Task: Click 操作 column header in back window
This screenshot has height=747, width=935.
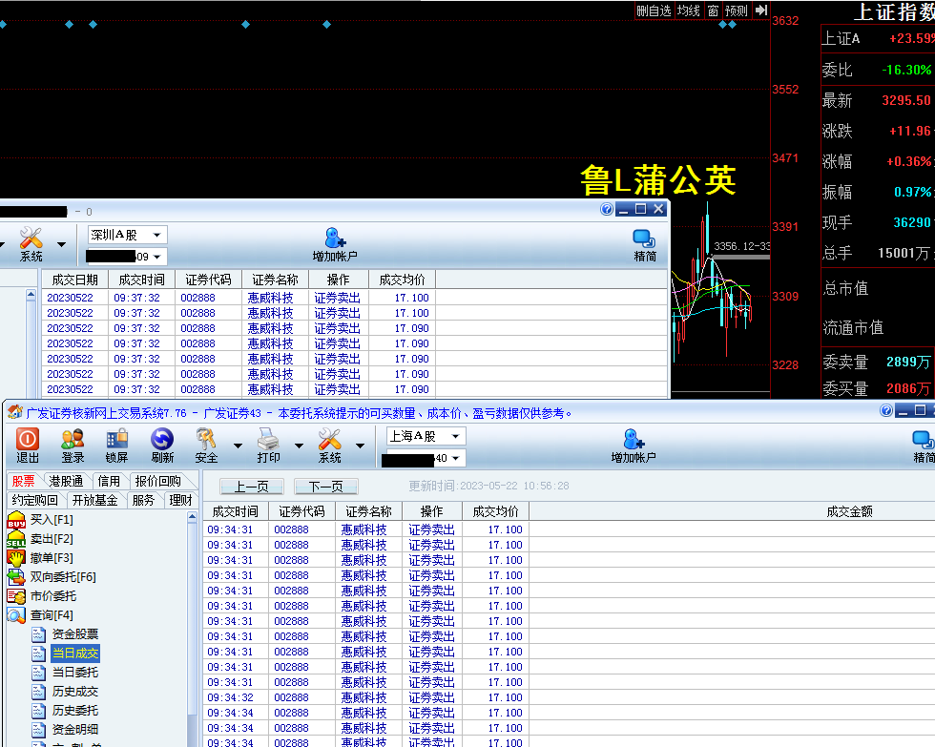Action: (x=338, y=280)
